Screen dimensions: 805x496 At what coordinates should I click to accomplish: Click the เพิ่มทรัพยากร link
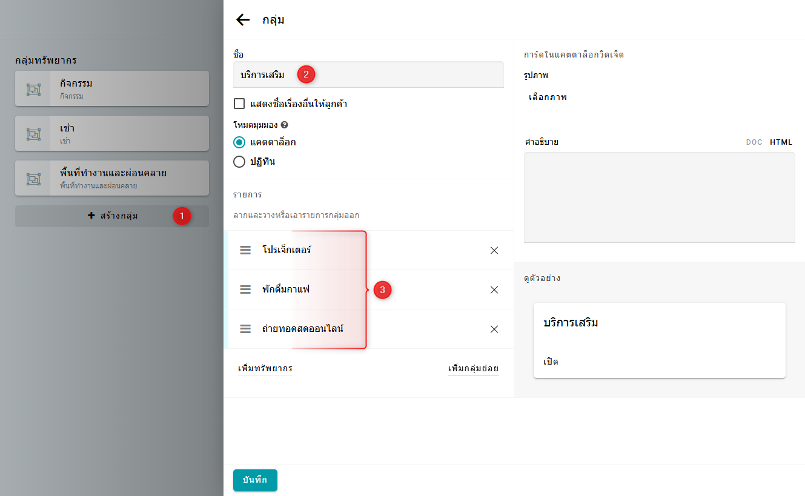pyautogui.click(x=265, y=368)
